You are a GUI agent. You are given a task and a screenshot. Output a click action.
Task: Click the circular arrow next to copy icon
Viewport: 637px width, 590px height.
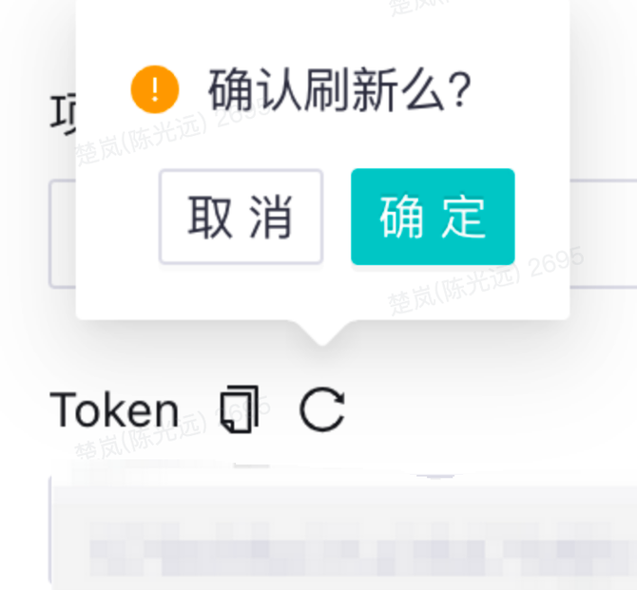[x=322, y=409]
